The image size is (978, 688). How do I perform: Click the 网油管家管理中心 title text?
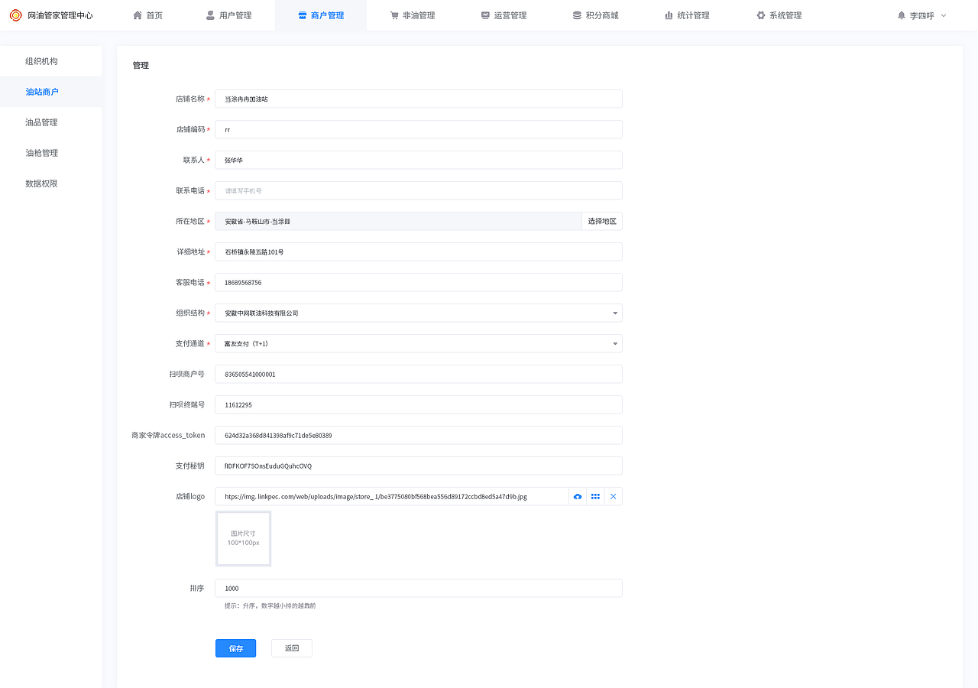coord(60,15)
